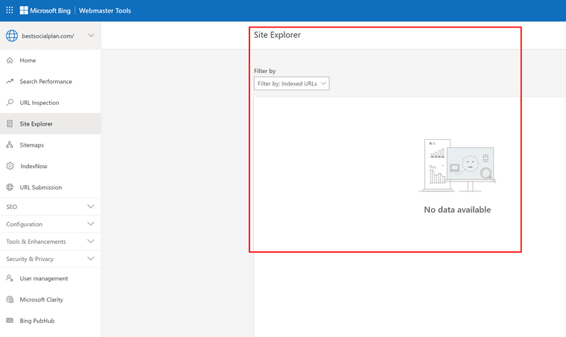This screenshot has width=566, height=337.
Task: Click the Search Performance trend icon
Action: (10, 82)
